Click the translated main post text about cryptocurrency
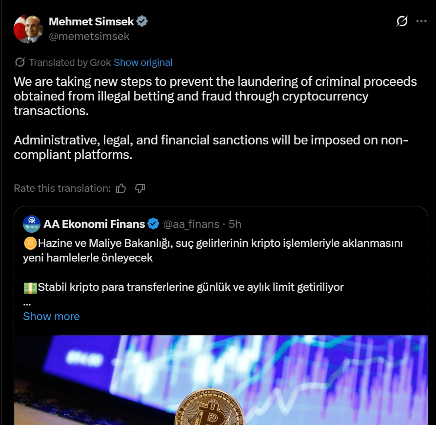 coord(215,96)
